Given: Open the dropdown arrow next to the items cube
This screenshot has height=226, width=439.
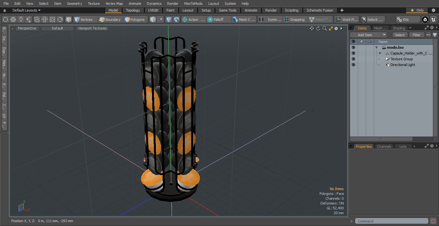Looking at the screenshot, I should click(x=161, y=20).
